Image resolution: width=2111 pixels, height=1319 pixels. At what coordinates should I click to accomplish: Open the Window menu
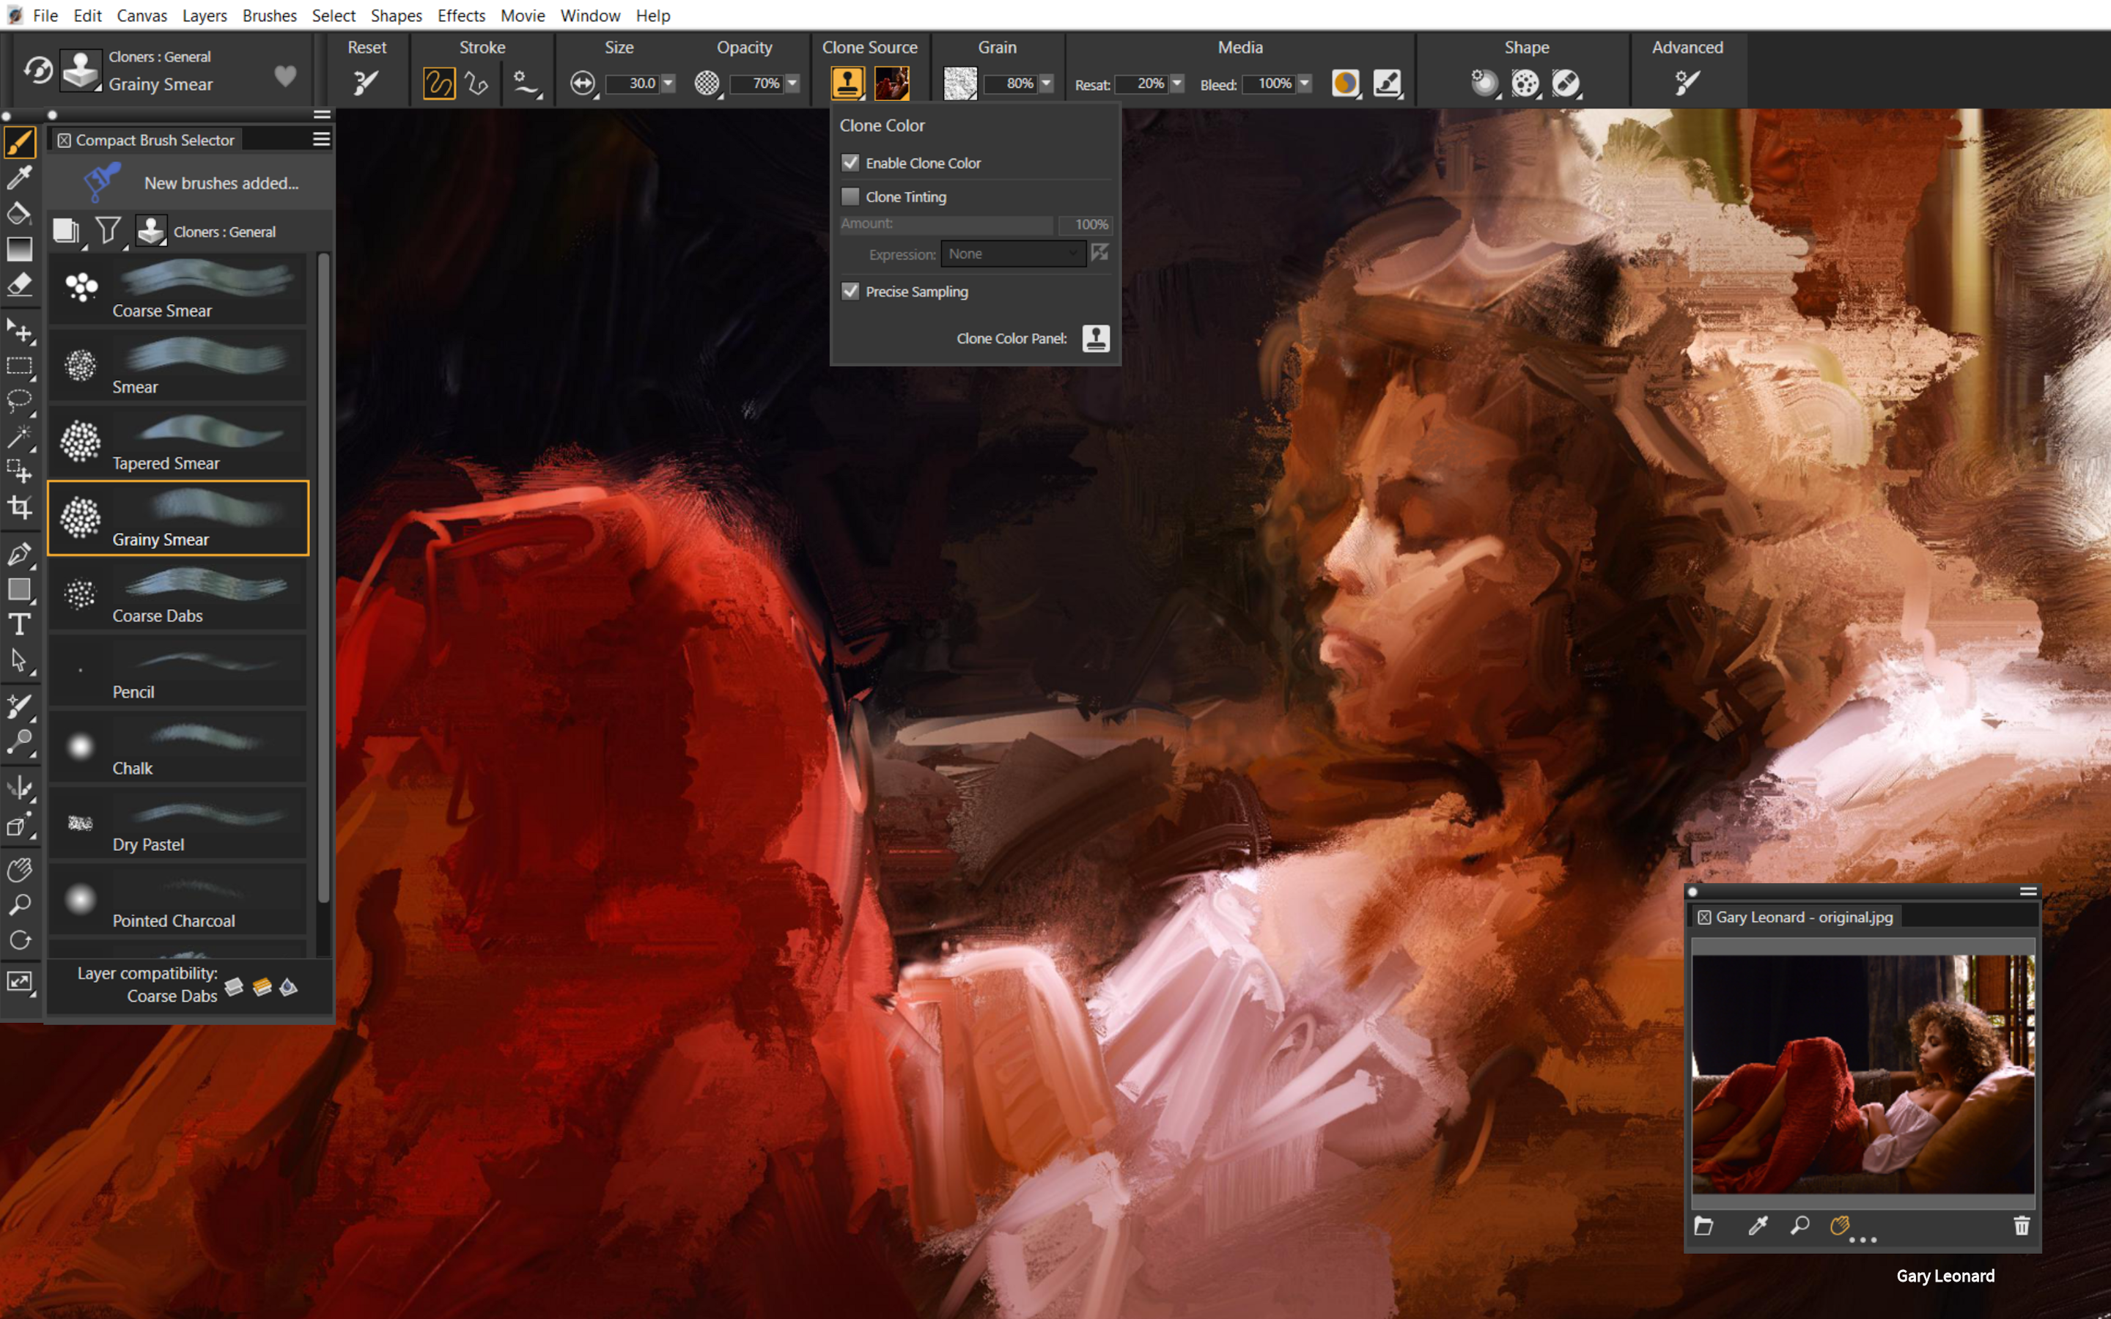591,15
